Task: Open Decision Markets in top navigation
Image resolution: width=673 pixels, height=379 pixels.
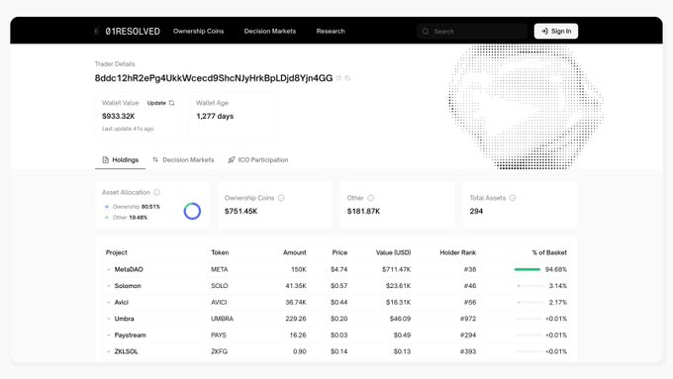Action: point(270,32)
